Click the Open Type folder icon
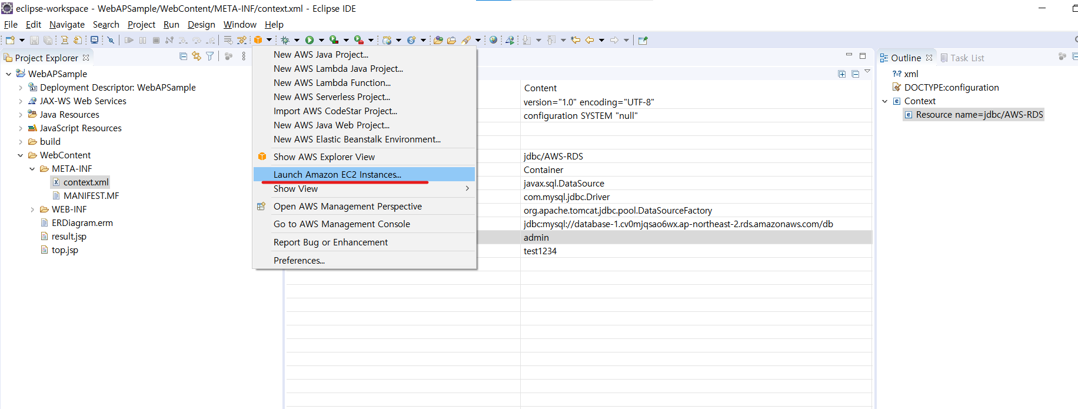1078x409 pixels. click(438, 40)
